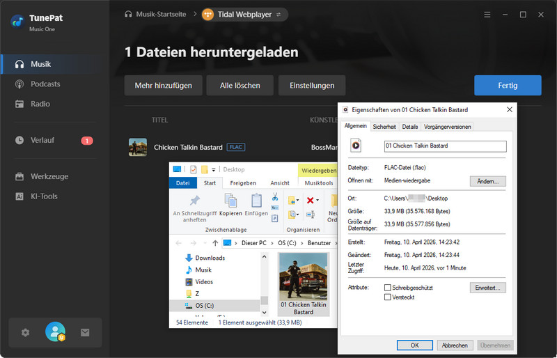Click the FLAC format tag
The width and height of the screenshot is (557, 358).
point(236,147)
